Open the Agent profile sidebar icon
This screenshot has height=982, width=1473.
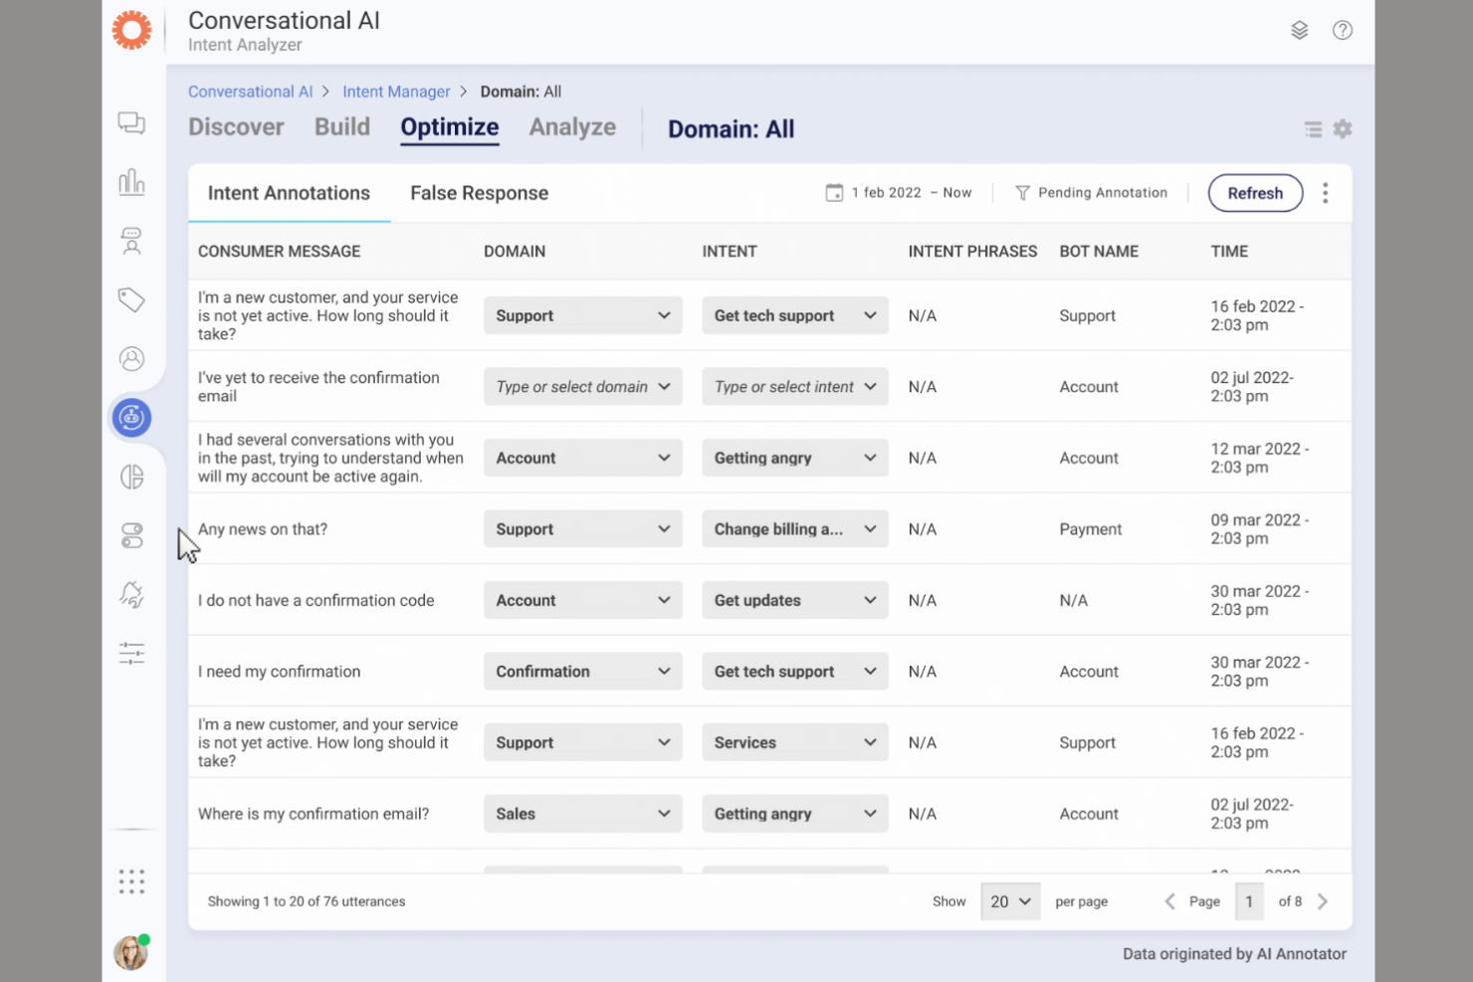point(131,359)
